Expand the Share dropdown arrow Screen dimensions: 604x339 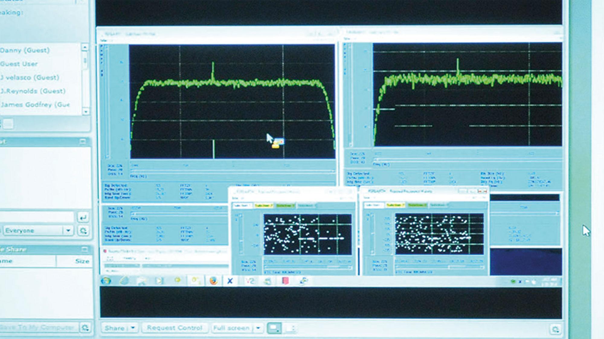click(x=133, y=328)
